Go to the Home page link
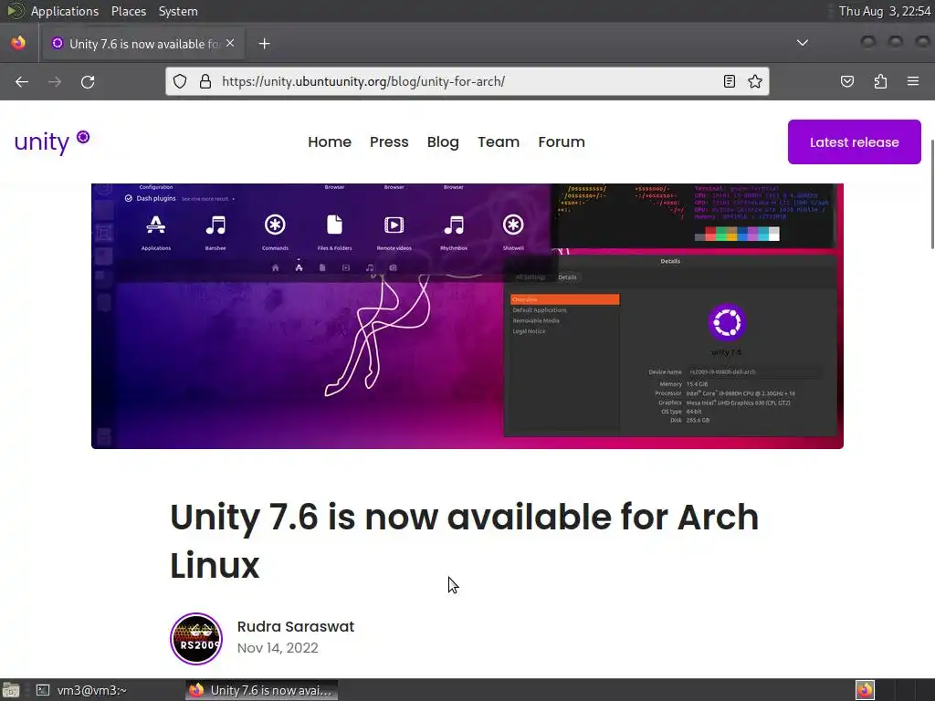 point(329,141)
